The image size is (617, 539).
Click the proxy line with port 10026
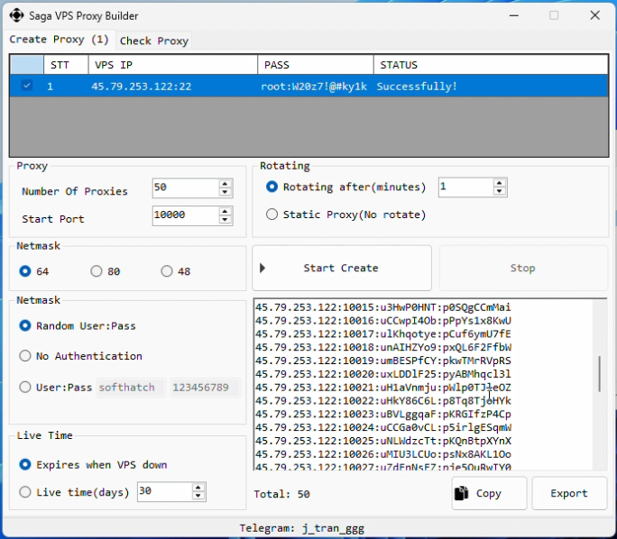point(383,454)
